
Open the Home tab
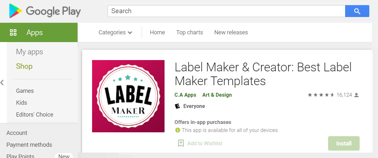(x=157, y=32)
